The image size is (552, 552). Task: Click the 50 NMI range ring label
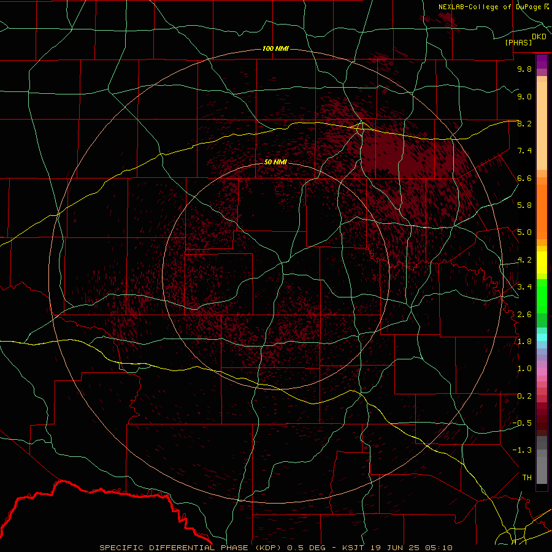[275, 162]
